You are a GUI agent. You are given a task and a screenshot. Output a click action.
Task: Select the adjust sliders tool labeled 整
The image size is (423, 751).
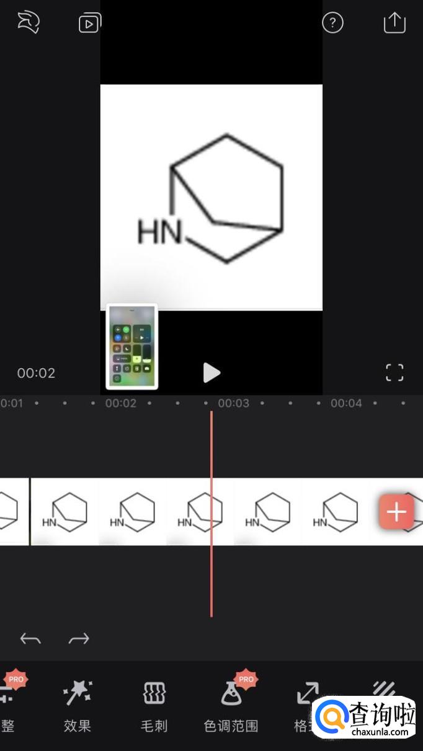pyautogui.click(x=7, y=706)
